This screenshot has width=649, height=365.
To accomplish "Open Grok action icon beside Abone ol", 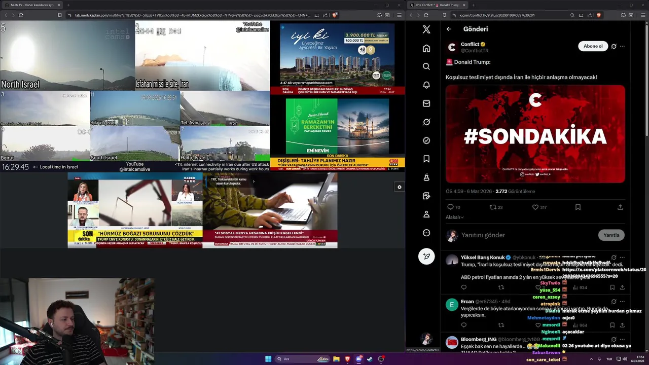I will (x=614, y=46).
